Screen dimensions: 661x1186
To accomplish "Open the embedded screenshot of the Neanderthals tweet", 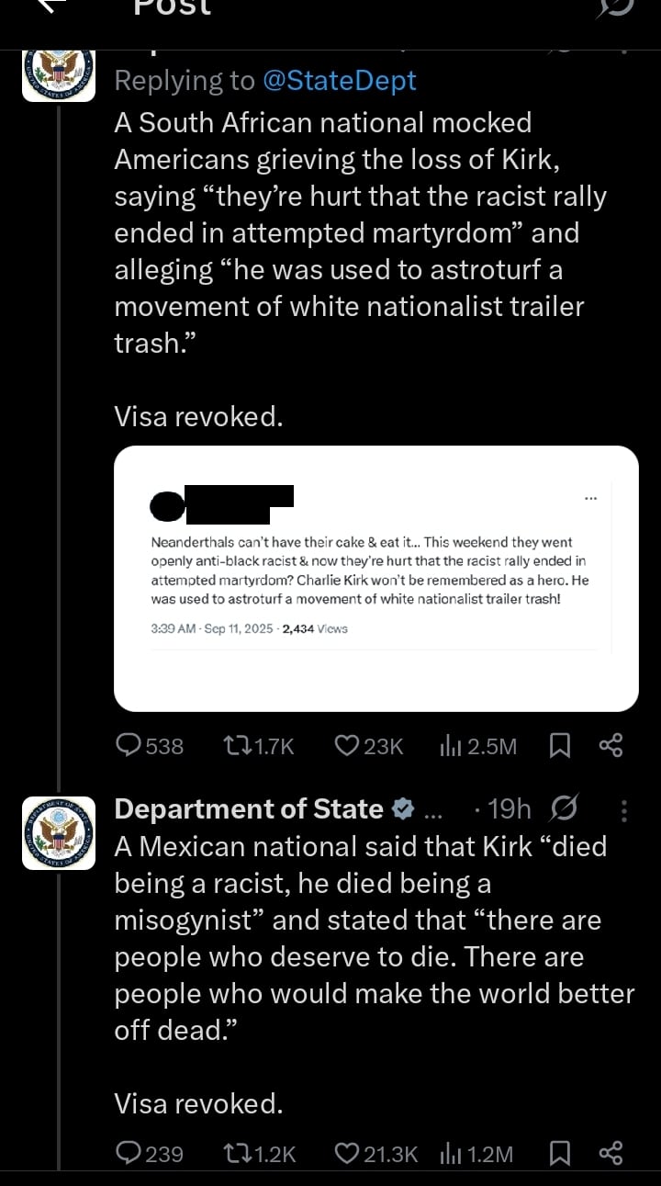I will click(x=375, y=578).
